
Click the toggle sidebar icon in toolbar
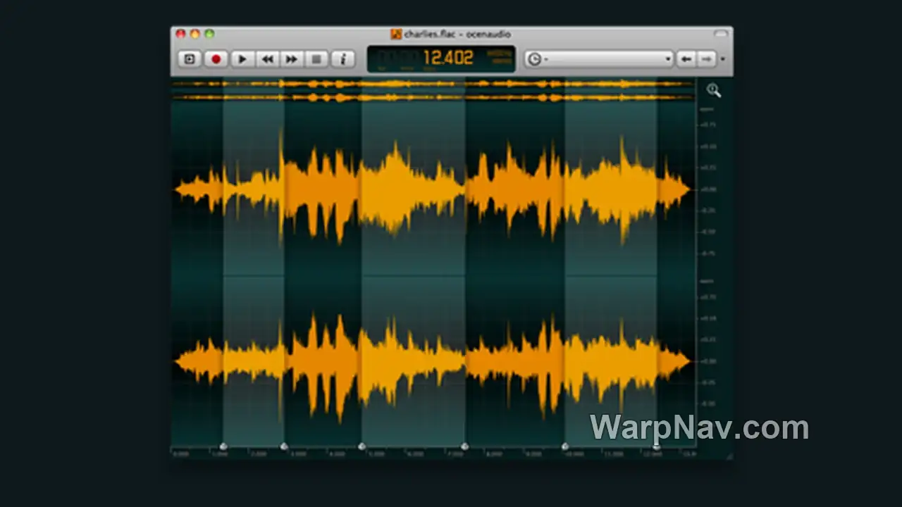(190, 59)
